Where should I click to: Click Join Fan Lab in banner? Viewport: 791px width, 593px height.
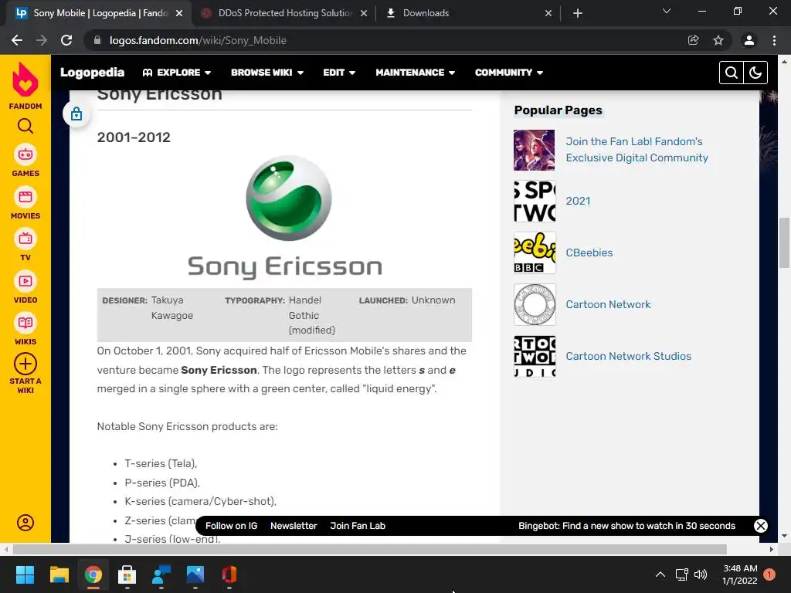click(x=358, y=526)
